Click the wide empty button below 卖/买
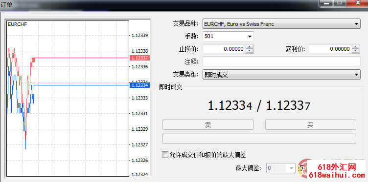Screen dimensions: 368x182 tap(259, 139)
